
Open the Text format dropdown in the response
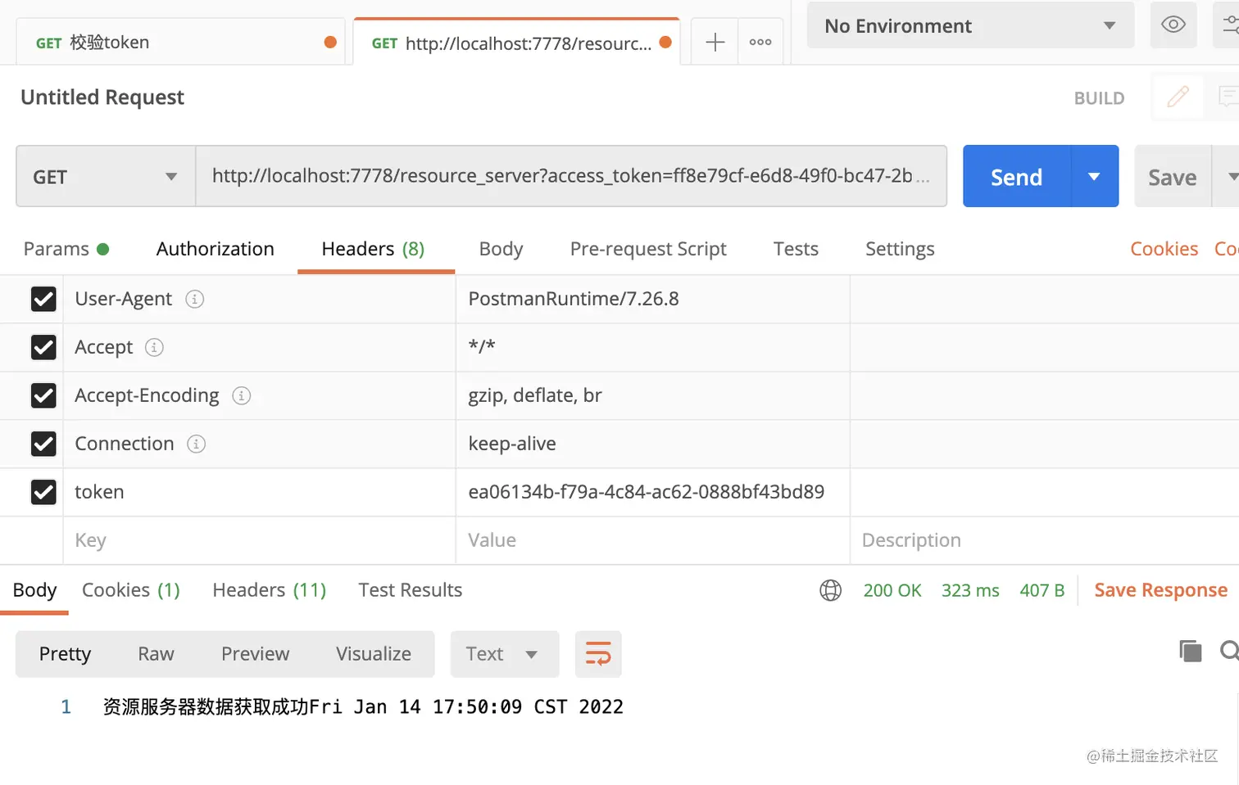pyautogui.click(x=503, y=654)
